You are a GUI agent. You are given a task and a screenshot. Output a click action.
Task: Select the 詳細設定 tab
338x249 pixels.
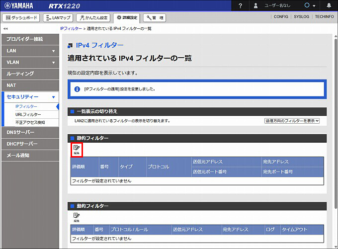[127, 18]
